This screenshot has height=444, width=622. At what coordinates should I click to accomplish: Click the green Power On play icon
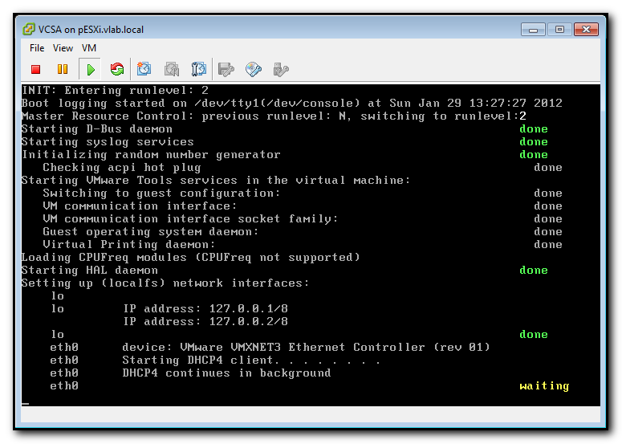tap(91, 70)
